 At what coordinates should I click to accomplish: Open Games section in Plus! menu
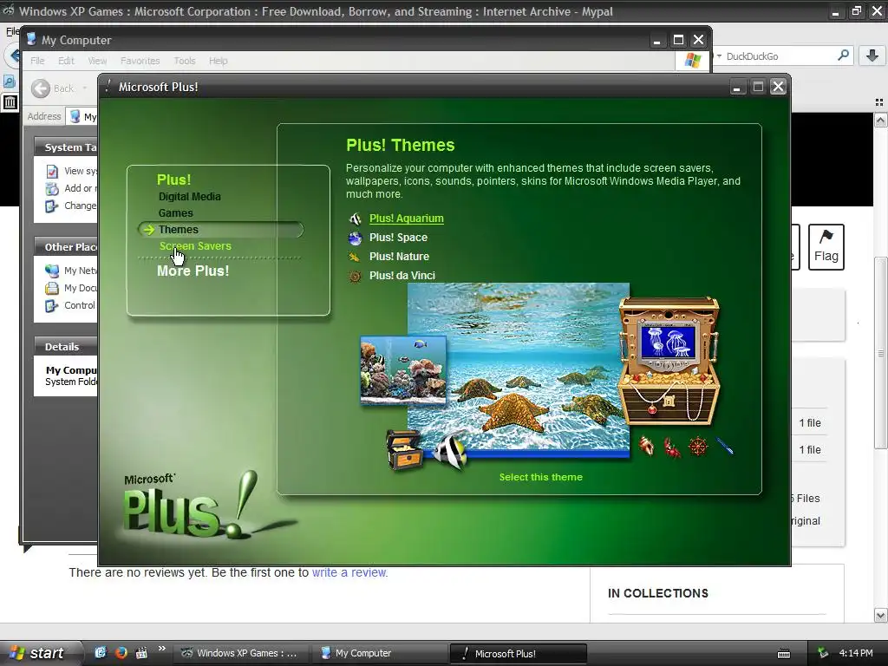click(175, 213)
